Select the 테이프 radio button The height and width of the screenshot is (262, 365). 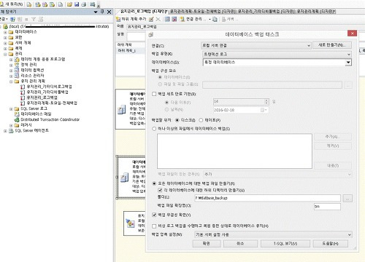tap(201, 120)
